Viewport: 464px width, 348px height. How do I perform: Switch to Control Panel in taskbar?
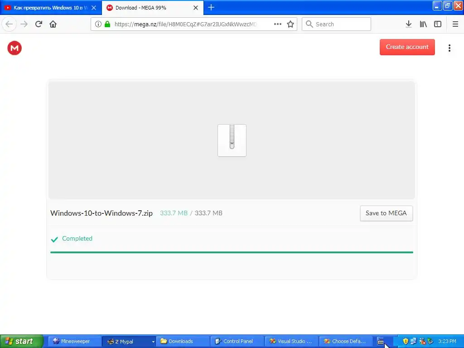point(237,341)
